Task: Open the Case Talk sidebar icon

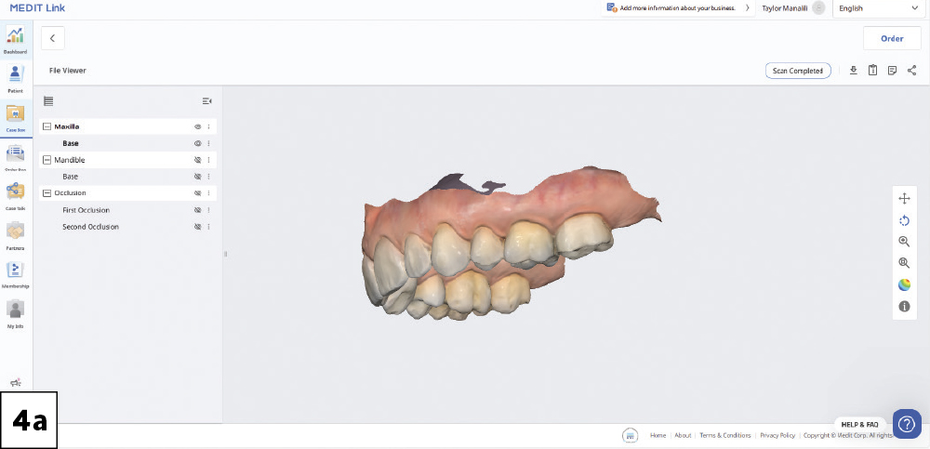Action: tap(16, 194)
